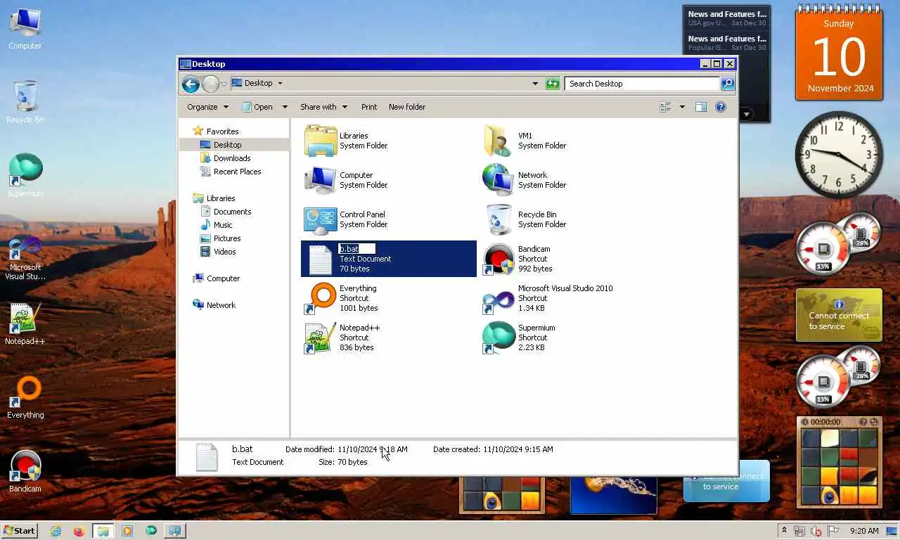The height and width of the screenshot is (540, 900).
Task: Click the calendar gadget showing November 2024
Action: [x=839, y=53]
